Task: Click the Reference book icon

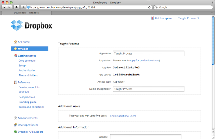Action: click(x=15, y=82)
